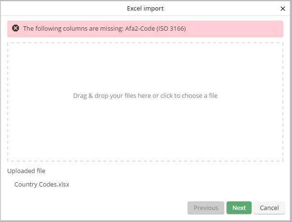Click the 'Uploaded file' label
The width and height of the screenshot is (292, 222).
[x=26, y=171]
